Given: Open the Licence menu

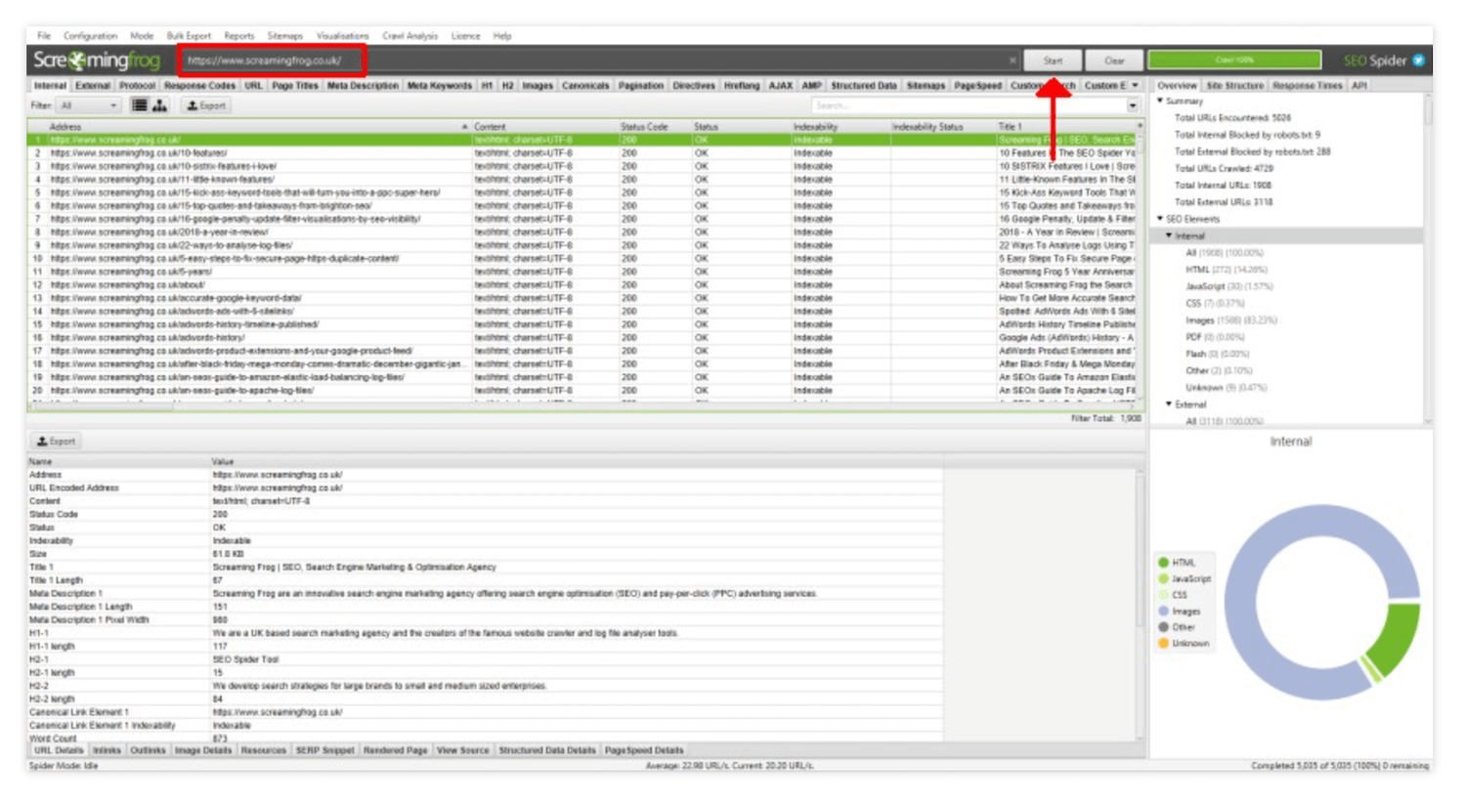Looking at the screenshot, I should point(465,36).
